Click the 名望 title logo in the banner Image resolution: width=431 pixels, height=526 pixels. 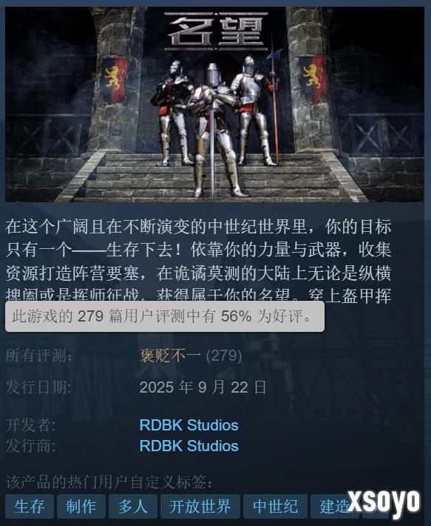coord(216,31)
